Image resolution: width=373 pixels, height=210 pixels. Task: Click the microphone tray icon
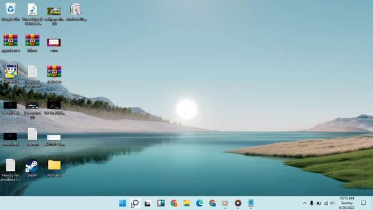[312, 203]
